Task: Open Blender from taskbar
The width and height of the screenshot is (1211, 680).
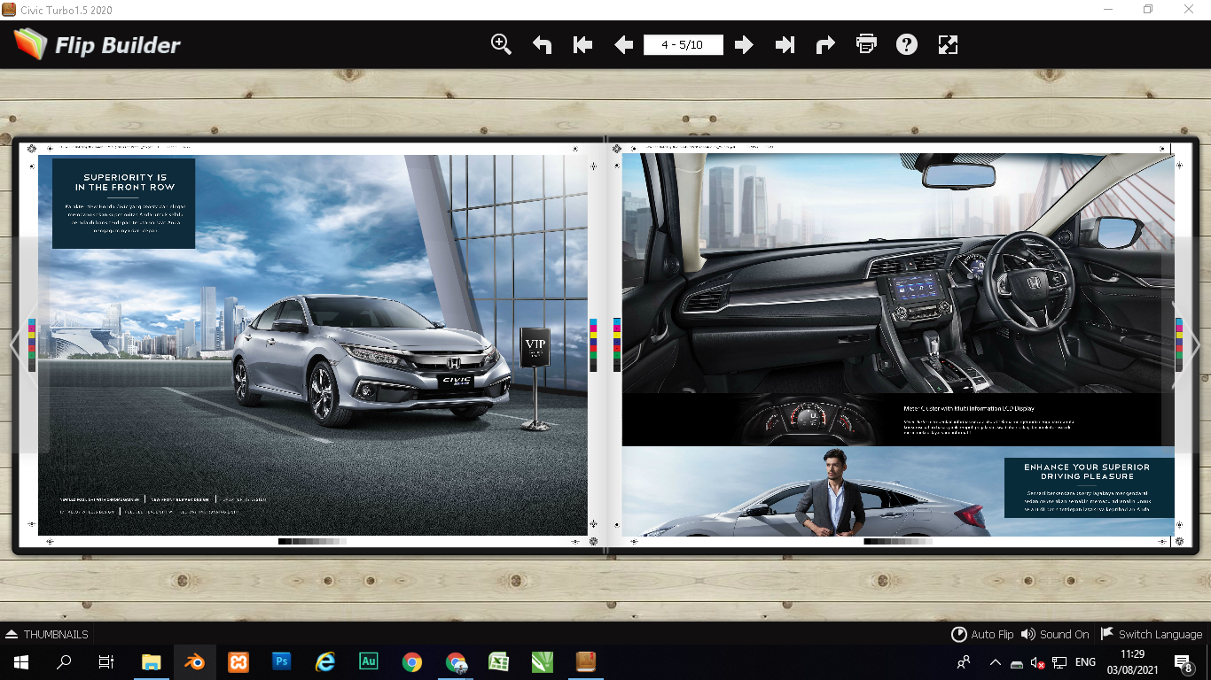Action: pyautogui.click(x=195, y=662)
